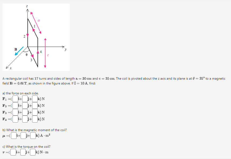Click the k-component field of F2
This screenshot has width=231, height=159.
35,105
